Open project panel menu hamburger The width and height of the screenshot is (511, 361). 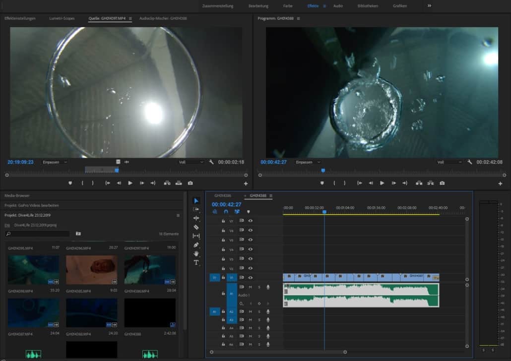[178, 215]
